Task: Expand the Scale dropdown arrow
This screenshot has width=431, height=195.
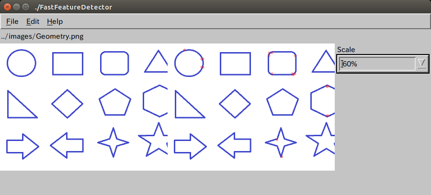Action: (x=421, y=64)
